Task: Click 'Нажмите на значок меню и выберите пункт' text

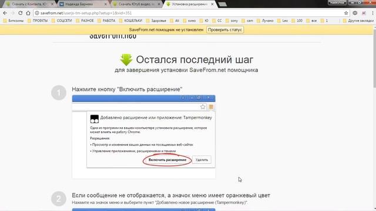Action: coord(159,203)
